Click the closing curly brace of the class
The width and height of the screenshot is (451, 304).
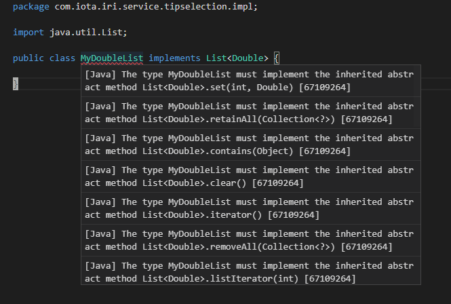coord(16,83)
